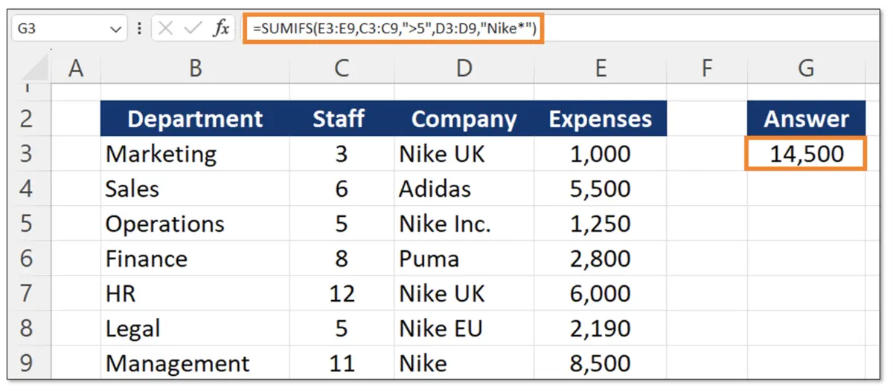Click the Enter checkmark formula icon
Viewport: 893px width, 390px height.
tap(193, 30)
